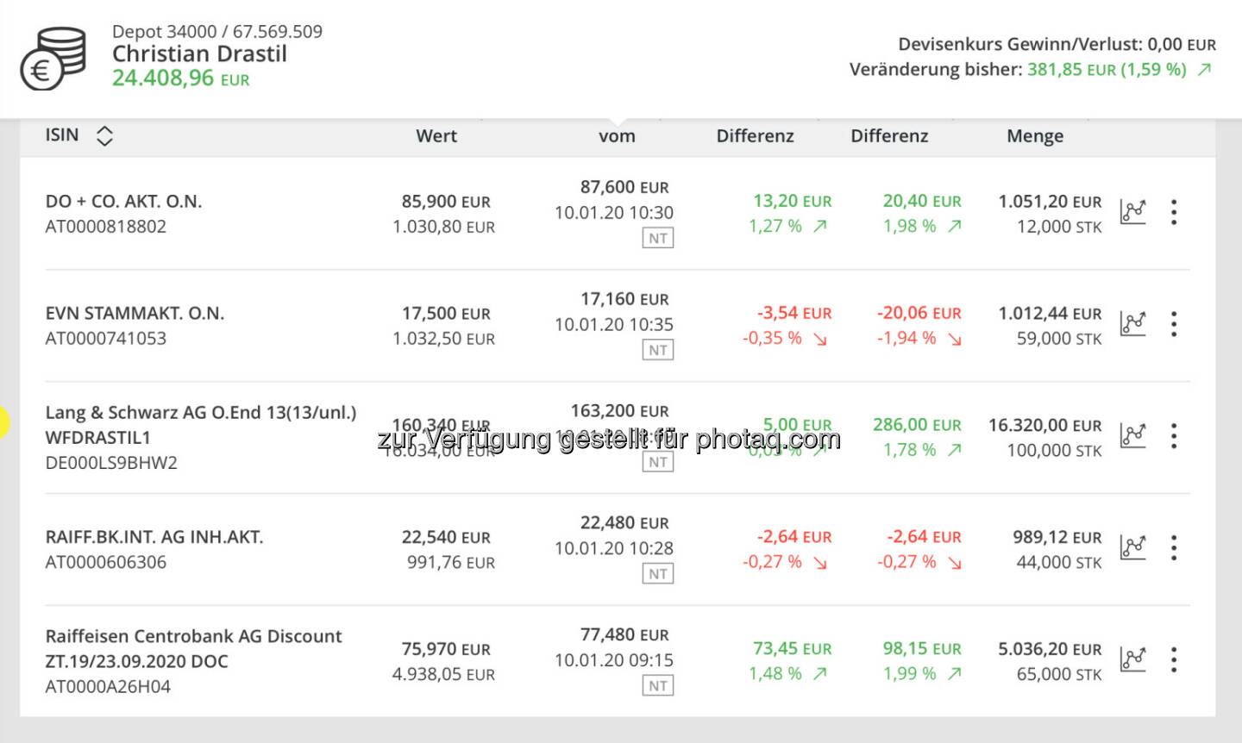Click the 75,970 EUR value

(446, 649)
